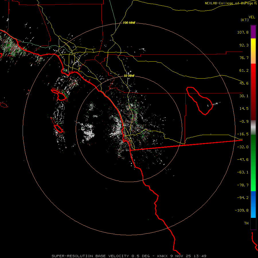Click the -63.1 legend value

click(x=243, y=172)
